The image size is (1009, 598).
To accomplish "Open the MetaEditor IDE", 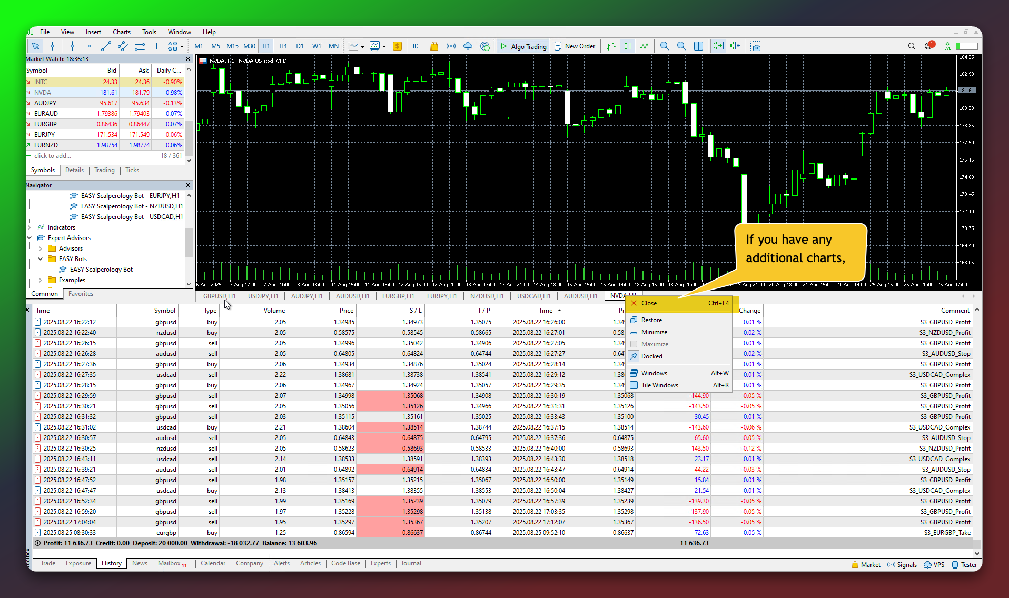I will coord(417,46).
